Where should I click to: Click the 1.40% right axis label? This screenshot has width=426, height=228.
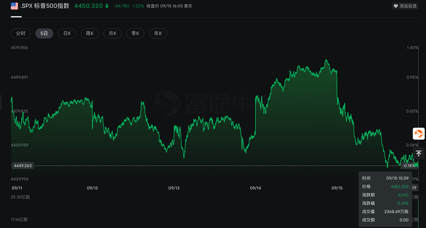[412, 47]
